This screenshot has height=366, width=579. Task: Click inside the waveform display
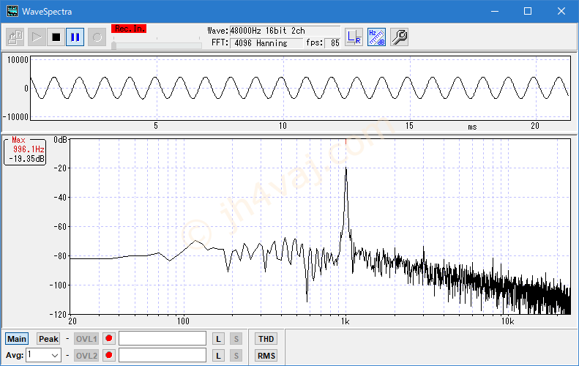300,89
